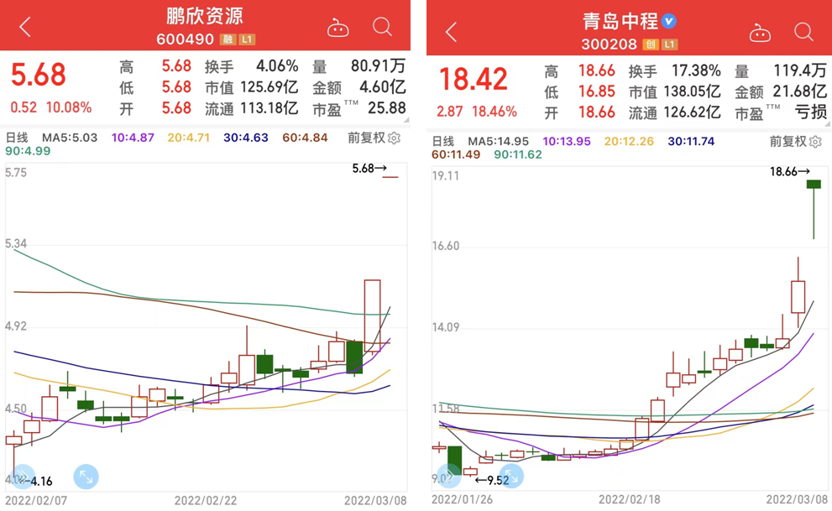Tap the purple 10:13.95 moving average label
Screen dimensions: 832x511
point(566,142)
